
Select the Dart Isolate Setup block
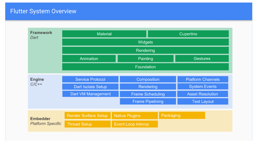(x=90, y=87)
